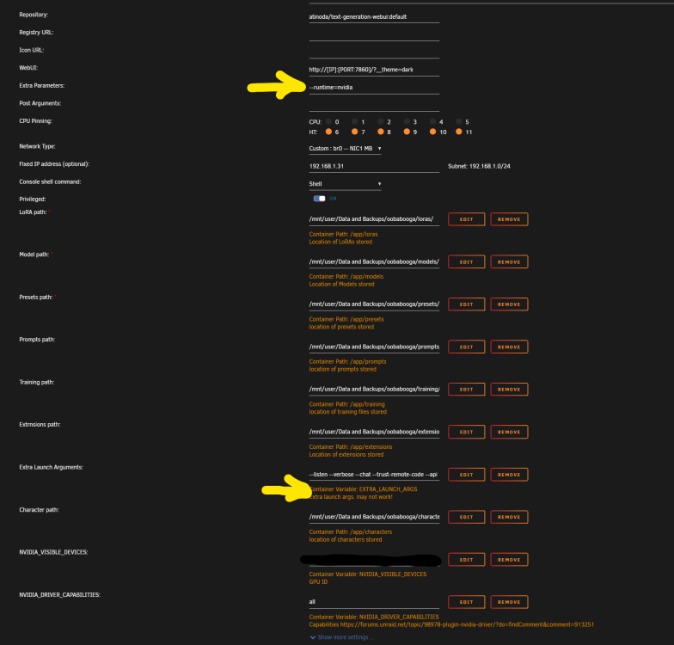This screenshot has height=645, width=674.
Task: Open the forums.unraid.net capabilities link
Action: (467, 624)
